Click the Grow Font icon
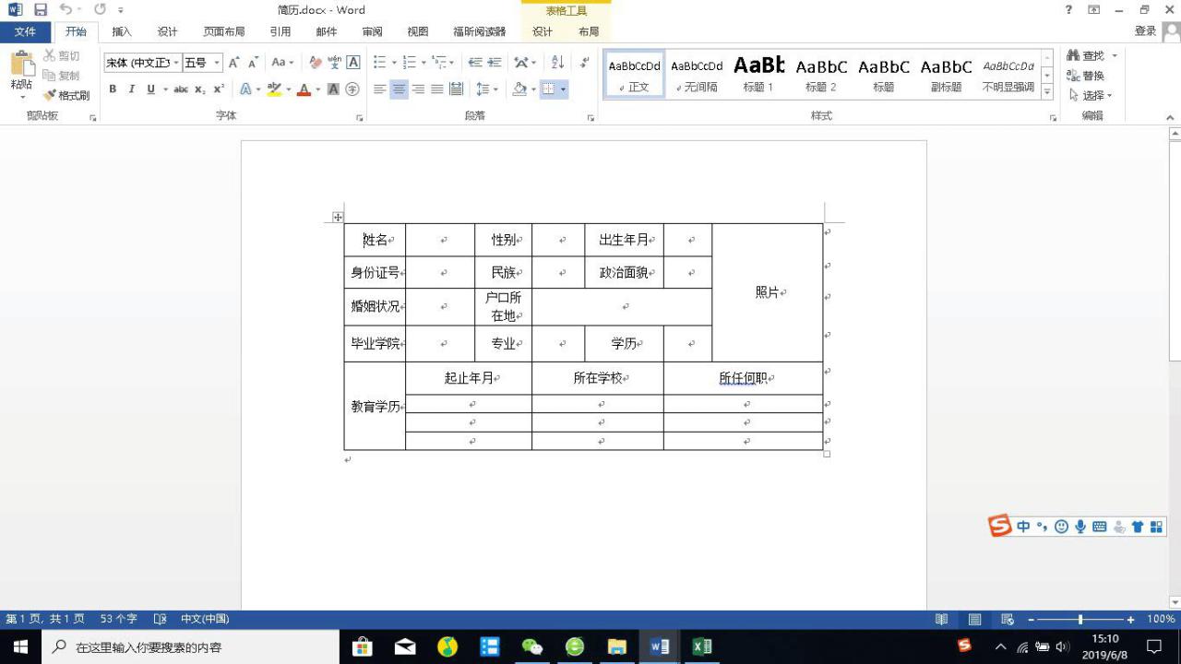The image size is (1181, 664). [234, 63]
